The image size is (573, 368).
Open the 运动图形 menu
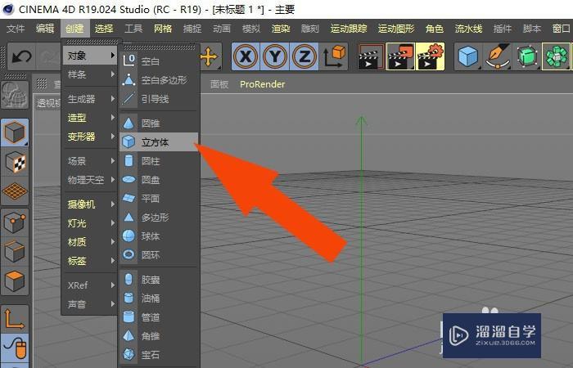click(396, 29)
